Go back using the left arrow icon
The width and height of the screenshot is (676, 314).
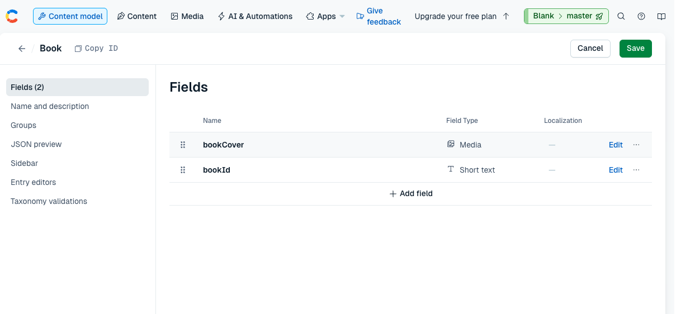click(x=22, y=49)
